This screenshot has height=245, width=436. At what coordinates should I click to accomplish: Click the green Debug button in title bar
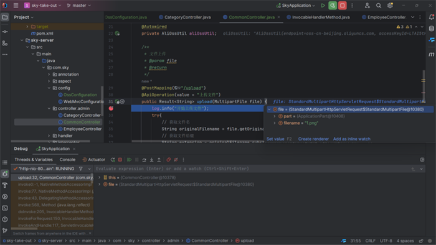(x=333, y=6)
